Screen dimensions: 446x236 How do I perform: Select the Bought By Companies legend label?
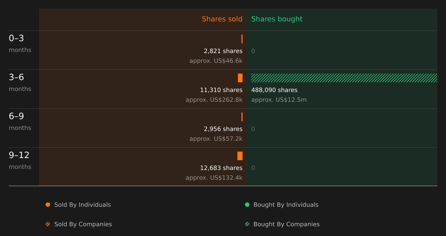tap(287, 224)
